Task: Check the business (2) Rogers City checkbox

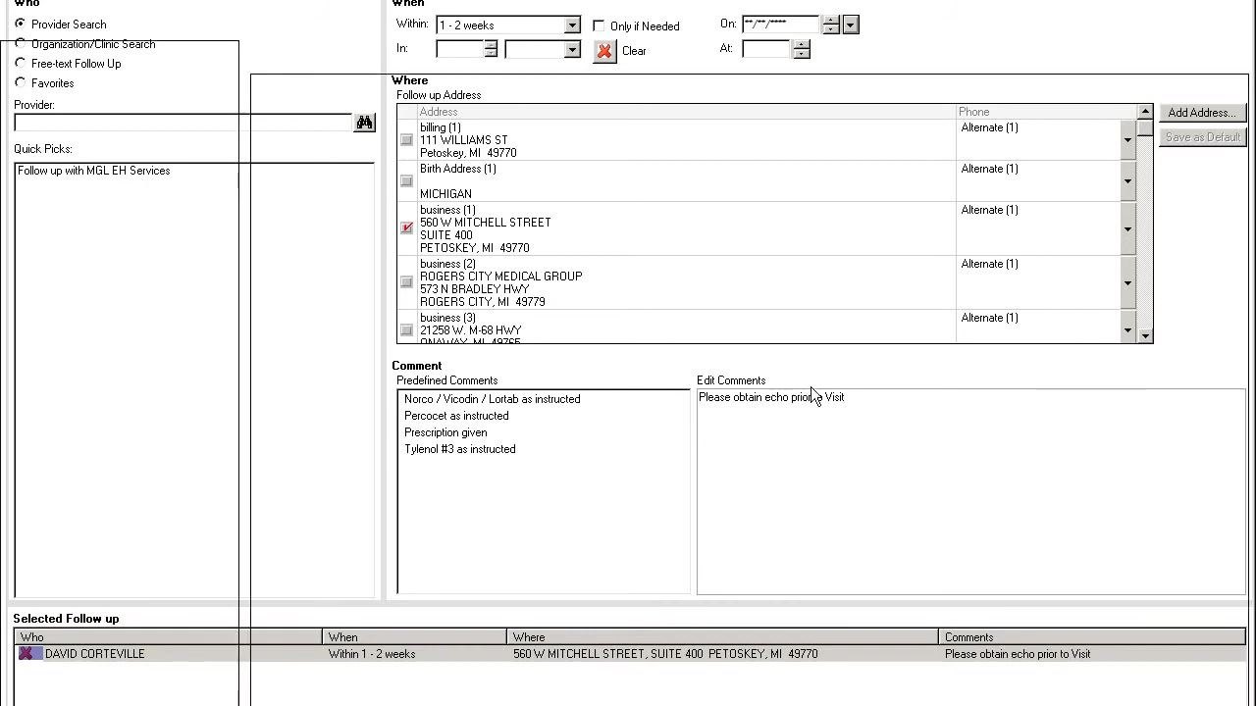Action: coord(406,282)
